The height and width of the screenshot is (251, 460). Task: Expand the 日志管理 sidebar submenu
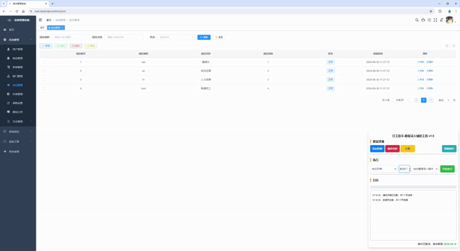(18, 121)
